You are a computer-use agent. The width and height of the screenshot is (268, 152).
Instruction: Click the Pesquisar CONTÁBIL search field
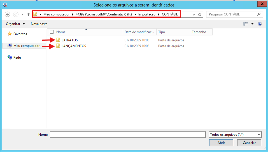coord(234,14)
